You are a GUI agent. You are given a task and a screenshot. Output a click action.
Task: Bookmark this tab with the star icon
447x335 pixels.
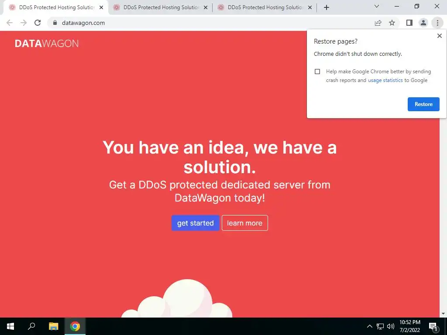pos(392,23)
